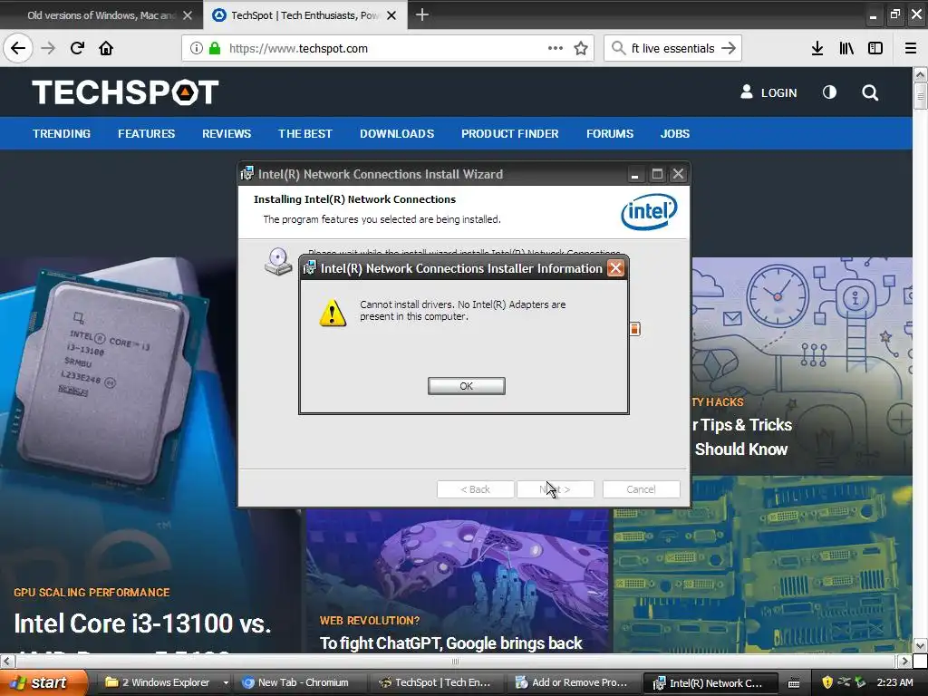Image resolution: width=928 pixels, height=696 pixels.
Task: Click the green padlock security icon
Action: click(x=214, y=48)
